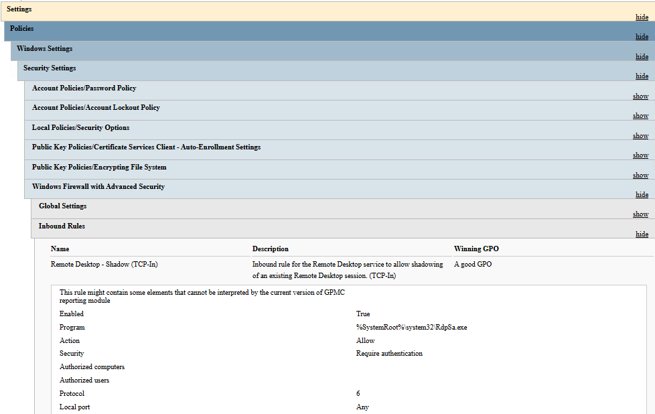Image resolution: width=655 pixels, height=414 pixels.
Task: Collapse Inbound Rules using hide link
Action: [642, 234]
